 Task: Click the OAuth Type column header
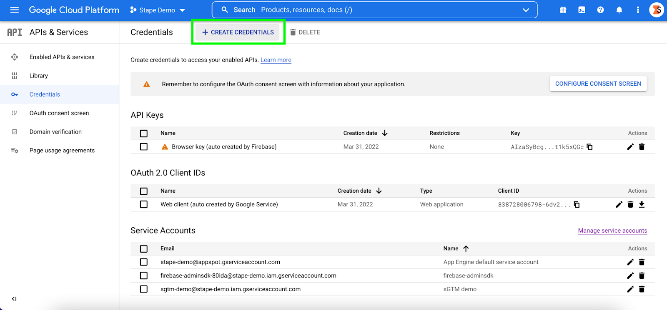(x=426, y=191)
